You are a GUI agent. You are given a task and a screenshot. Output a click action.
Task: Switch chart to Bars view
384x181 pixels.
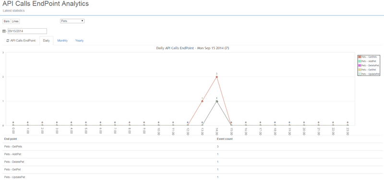coord(7,21)
